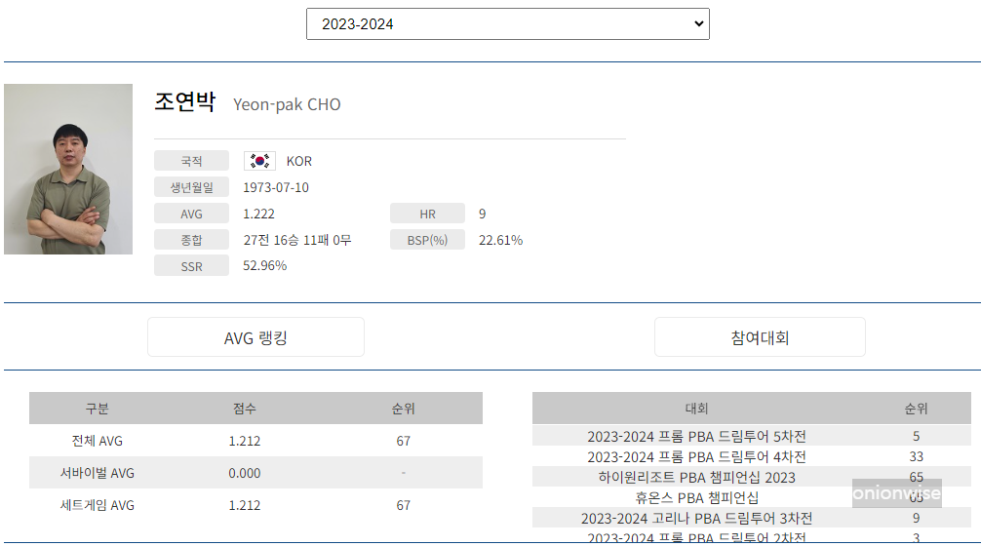Open 하이원리조트 PBA 챔피언십 2023 row
Image resolution: width=981 pixels, height=547 pixels.
coord(752,477)
